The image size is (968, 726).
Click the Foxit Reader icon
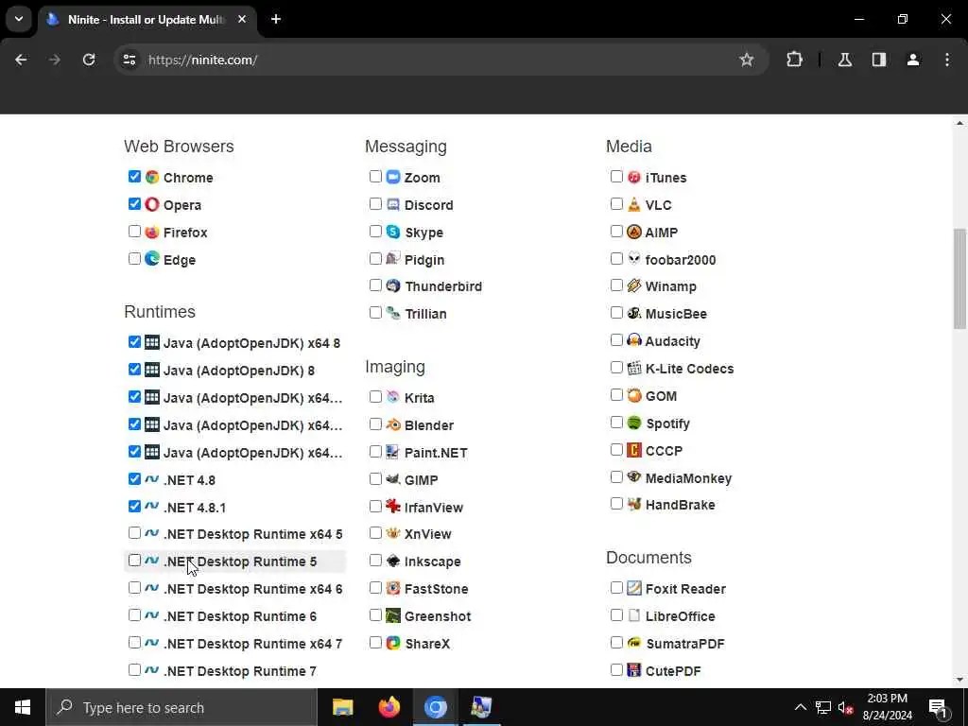[x=634, y=588]
